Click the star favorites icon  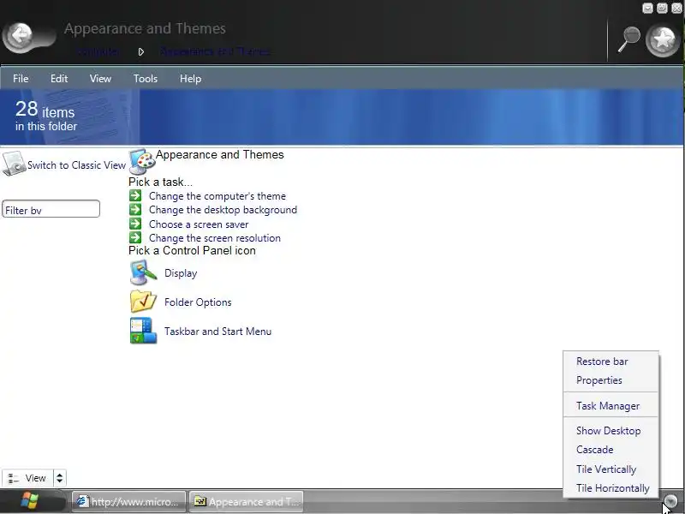[663, 40]
